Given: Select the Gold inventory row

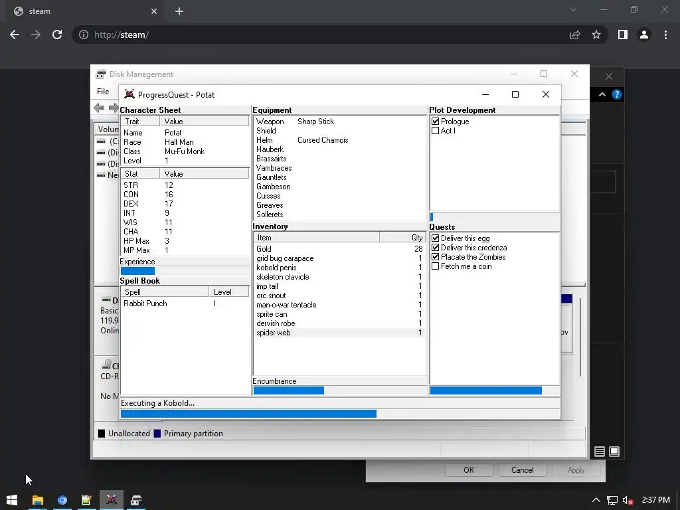Looking at the screenshot, I should pos(339,249).
